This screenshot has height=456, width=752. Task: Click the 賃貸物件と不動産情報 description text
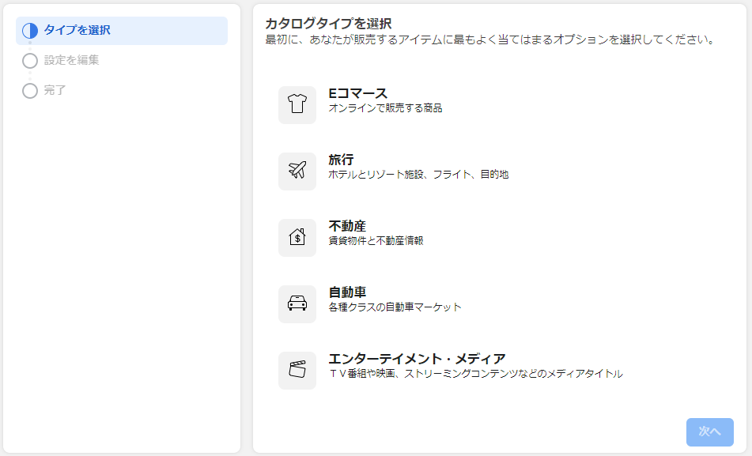click(376, 241)
